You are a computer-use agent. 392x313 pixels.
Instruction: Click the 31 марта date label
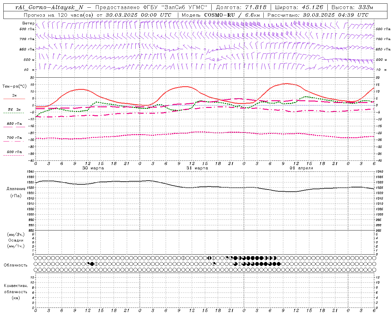(197, 168)
